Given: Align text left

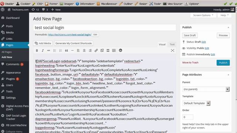Looking at the screenshot, I should [x=78, y=51].
